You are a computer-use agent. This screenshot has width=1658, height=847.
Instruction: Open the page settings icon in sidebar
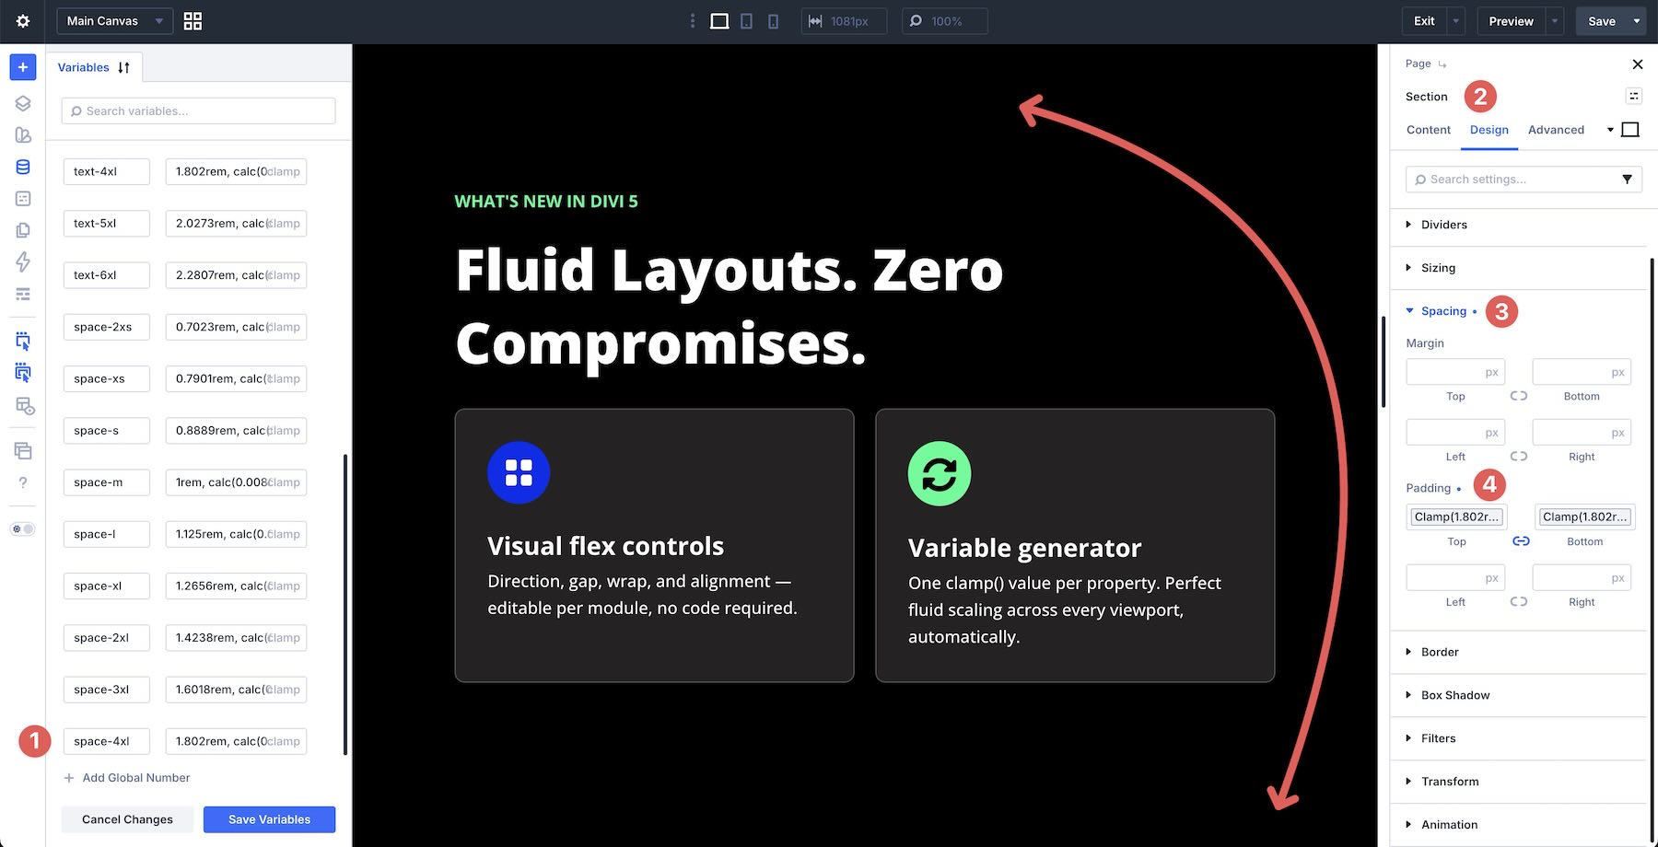(23, 198)
